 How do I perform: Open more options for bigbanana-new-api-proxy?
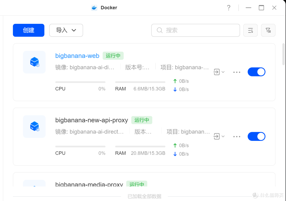click(237, 137)
